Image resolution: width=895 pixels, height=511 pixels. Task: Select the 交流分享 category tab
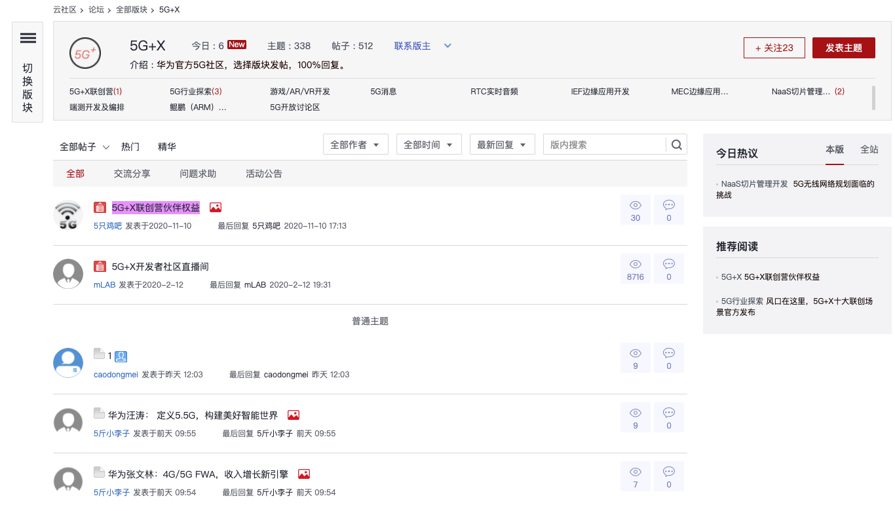point(132,174)
